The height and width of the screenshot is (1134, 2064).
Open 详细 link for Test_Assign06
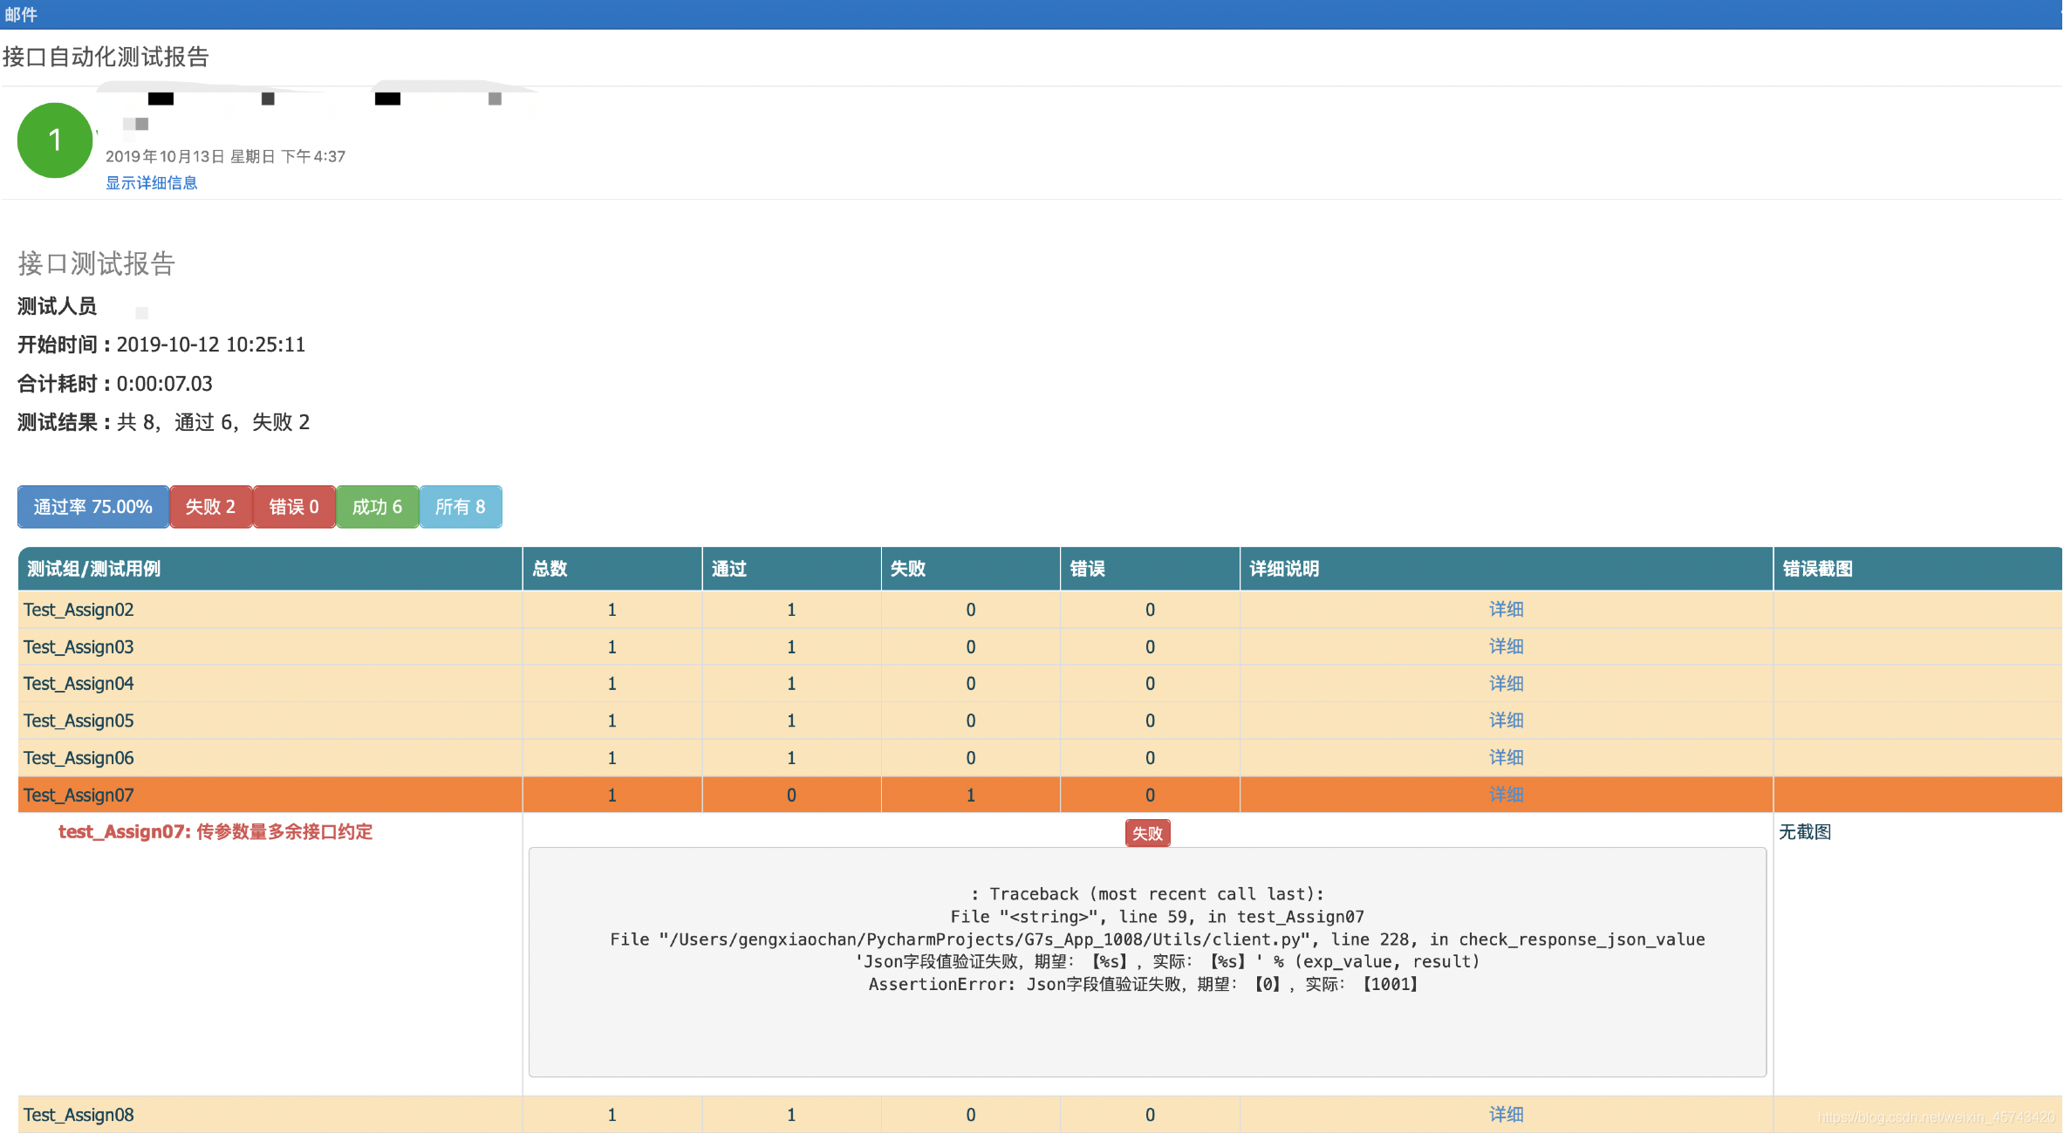click(x=1506, y=758)
